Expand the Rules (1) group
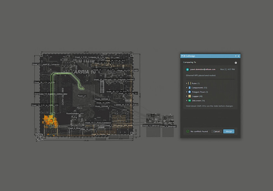The height and width of the screenshot is (191, 273). tap(187, 83)
